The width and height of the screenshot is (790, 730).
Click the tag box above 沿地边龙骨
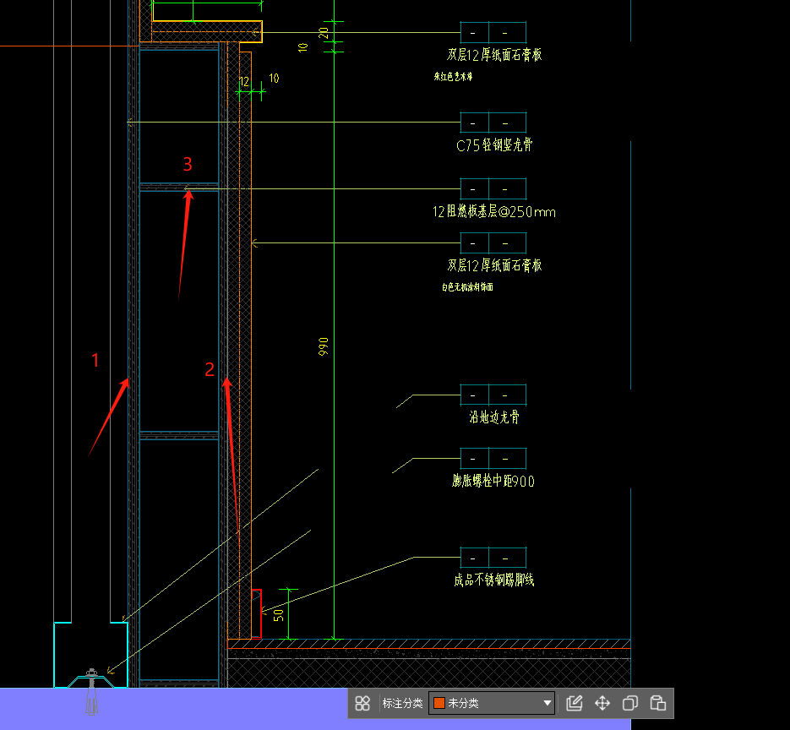pos(493,395)
